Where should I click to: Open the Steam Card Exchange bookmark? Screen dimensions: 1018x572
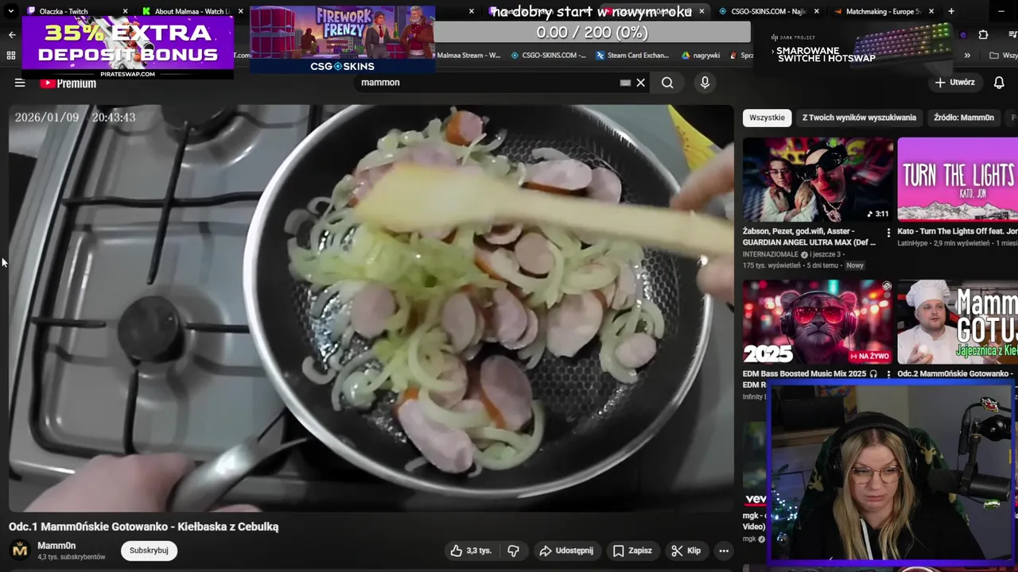click(632, 56)
